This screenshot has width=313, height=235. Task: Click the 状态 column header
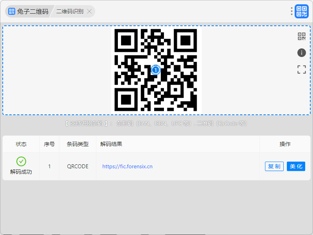[21, 144]
